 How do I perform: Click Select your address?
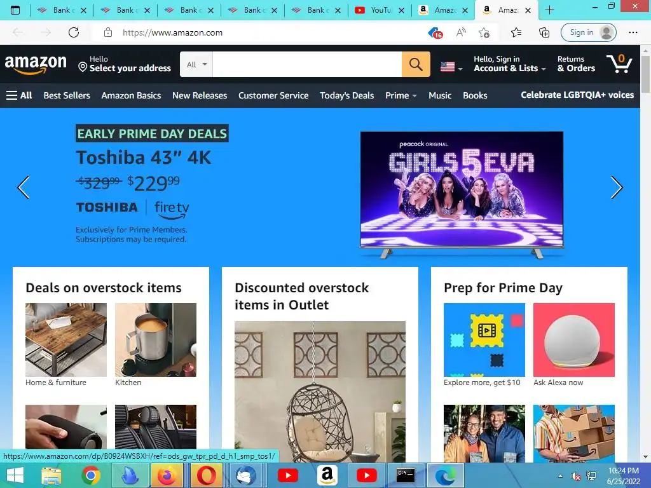[125, 64]
